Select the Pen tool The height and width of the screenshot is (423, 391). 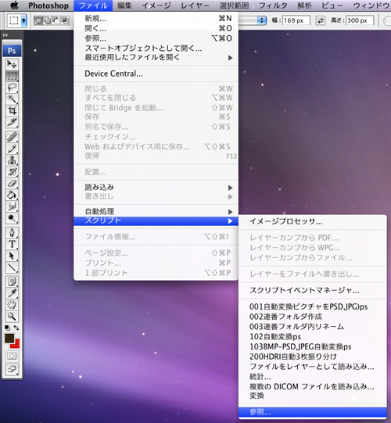[x=12, y=232]
